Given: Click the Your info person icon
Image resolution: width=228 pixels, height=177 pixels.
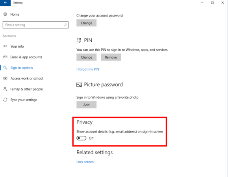Looking at the screenshot, I should [x=5, y=46].
